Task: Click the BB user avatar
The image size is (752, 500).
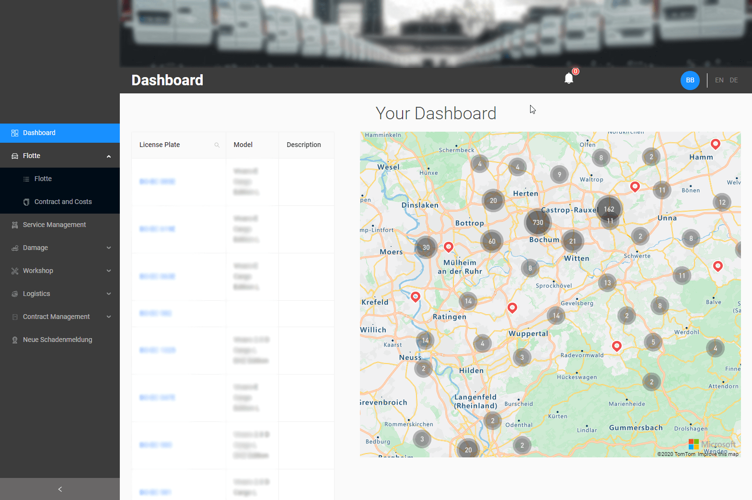Action: coord(690,80)
